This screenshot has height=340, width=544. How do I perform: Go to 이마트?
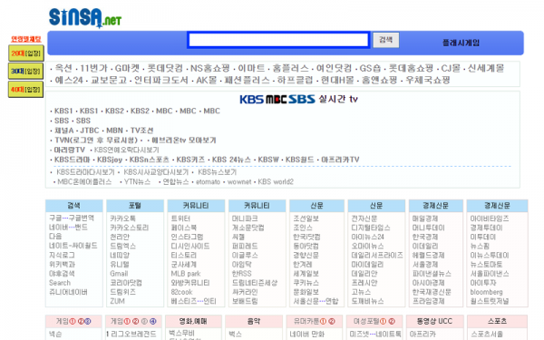coord(251,68)
